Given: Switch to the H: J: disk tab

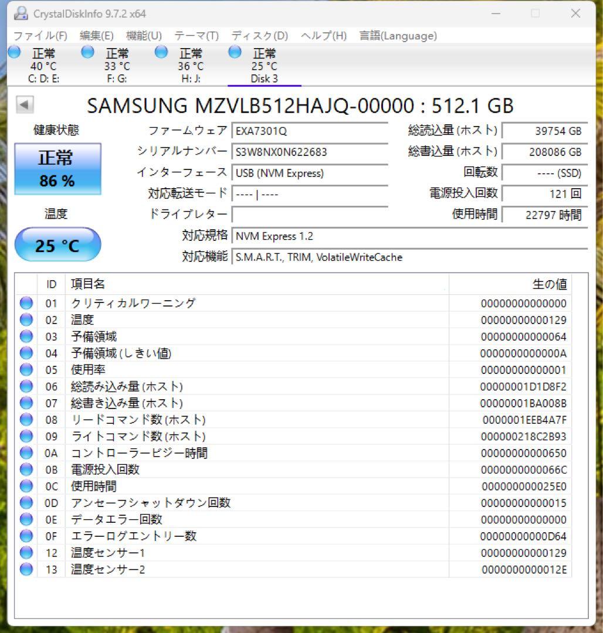Looking at the screenshot, I should 191,65.
